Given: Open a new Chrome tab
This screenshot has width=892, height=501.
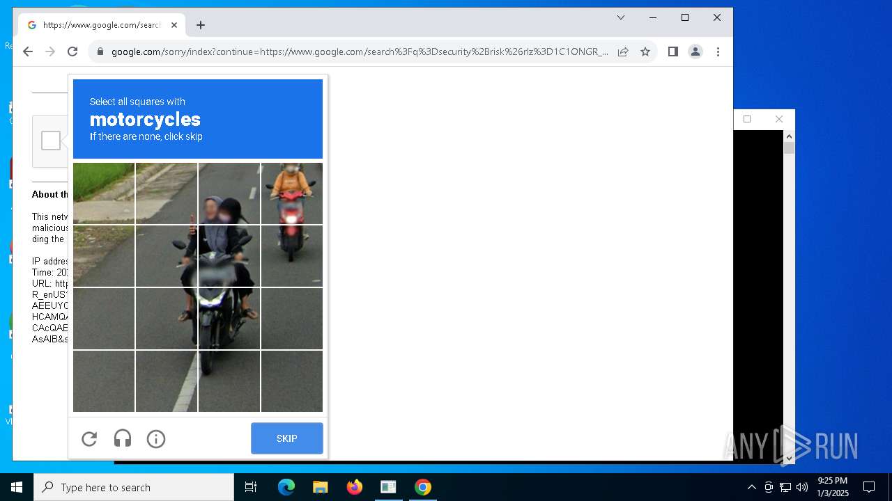Looking at the screenshot, I should [x=201, y=25].
